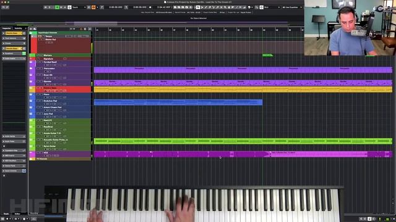Click the inspector gear icon above Expression Map
The width and height of the screenshot is (396, 222).
[4, 146]
